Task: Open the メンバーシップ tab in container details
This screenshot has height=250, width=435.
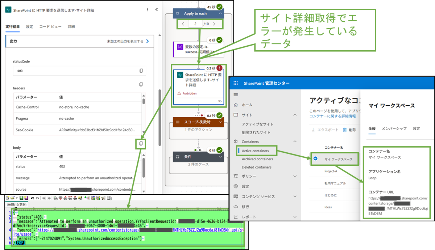Action: point(394,128)
